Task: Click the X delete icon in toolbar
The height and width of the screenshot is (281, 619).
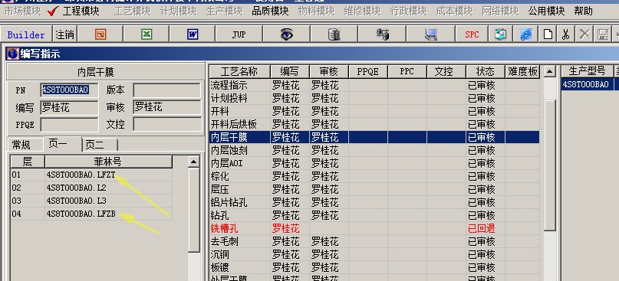Action: [x=584, y=34]
